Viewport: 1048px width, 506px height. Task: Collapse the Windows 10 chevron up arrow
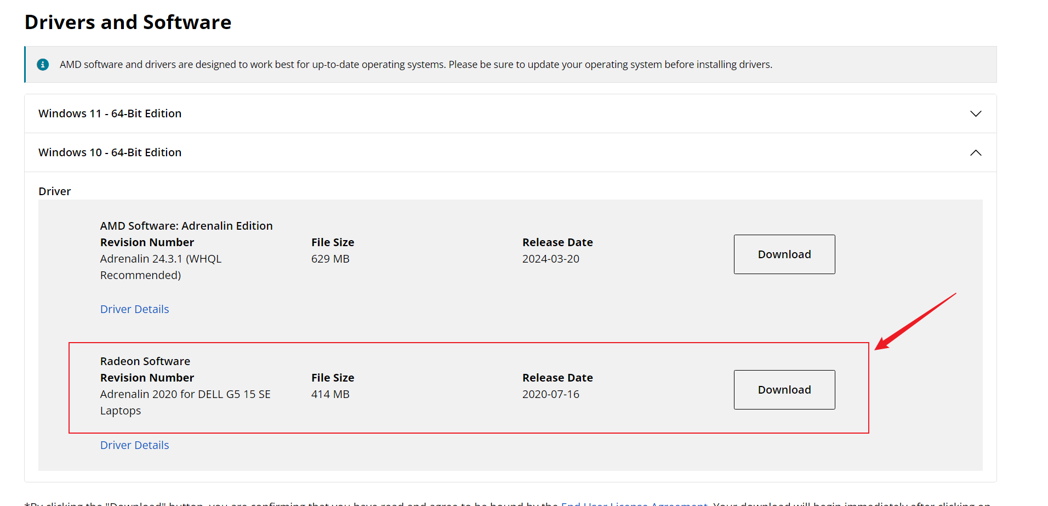(975, 153)
